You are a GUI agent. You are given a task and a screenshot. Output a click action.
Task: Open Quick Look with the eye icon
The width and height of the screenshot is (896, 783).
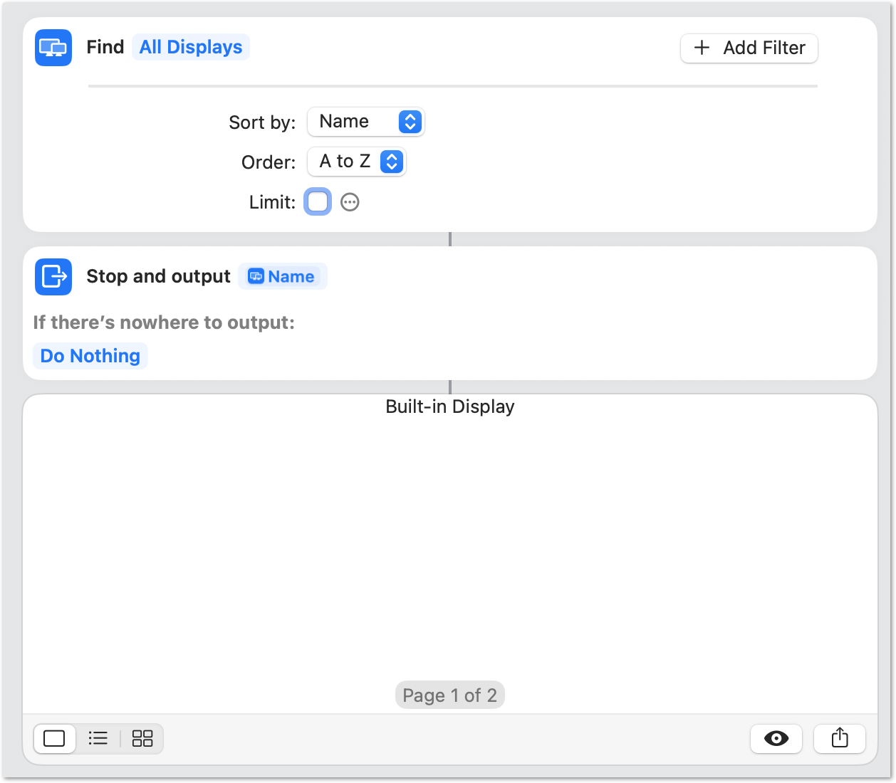(776, 739)
